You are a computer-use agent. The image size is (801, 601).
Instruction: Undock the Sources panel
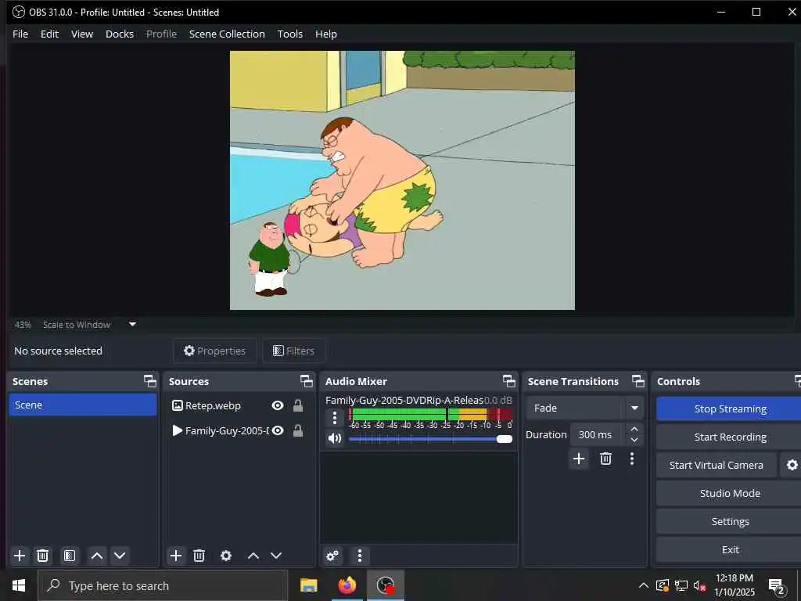click(306, 381)
